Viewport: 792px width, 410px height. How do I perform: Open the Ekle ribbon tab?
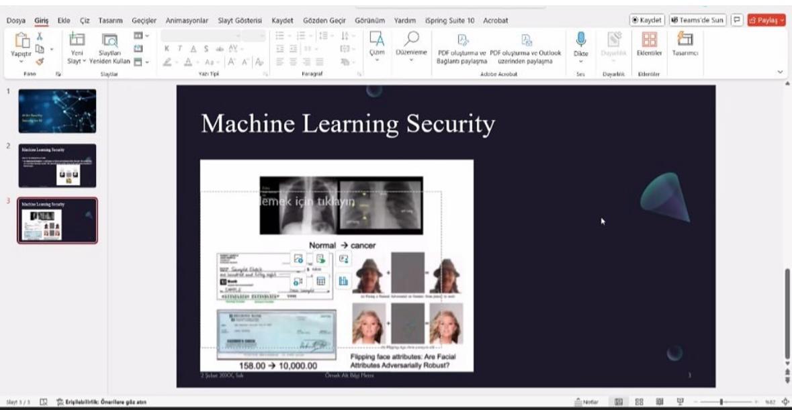click(64, 21)
